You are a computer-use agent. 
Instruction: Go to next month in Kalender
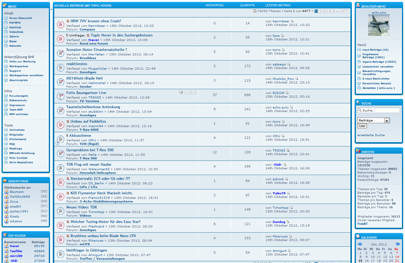click(398, 244)
